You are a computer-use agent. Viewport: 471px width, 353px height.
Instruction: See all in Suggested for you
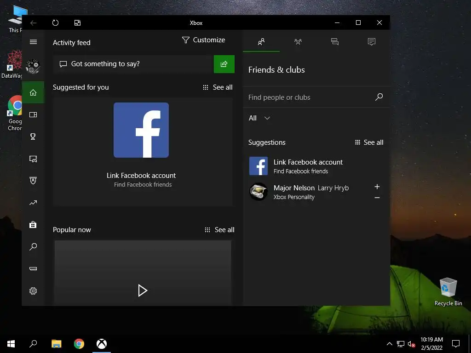coord(218,87)
